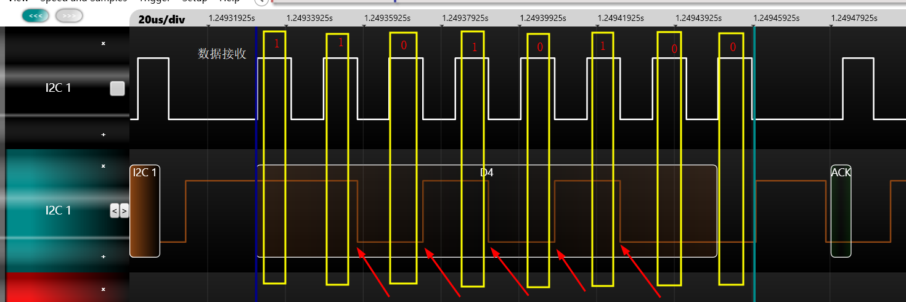Select the teal I2C 1 channel label
Image resolution: width=906 pixels, height=302 pixels.
click(x=58, y=210)
